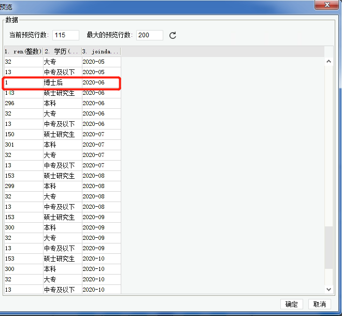This screenshot has width=342, height=316.
Task: Focus the 当前预览行数 field showing 115
Action: point(66,35)
